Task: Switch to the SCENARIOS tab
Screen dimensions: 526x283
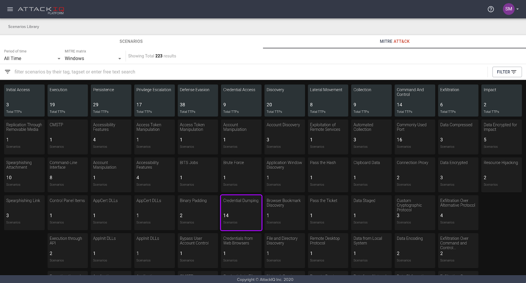Action: pyautogui.click(x=131, y=41)
